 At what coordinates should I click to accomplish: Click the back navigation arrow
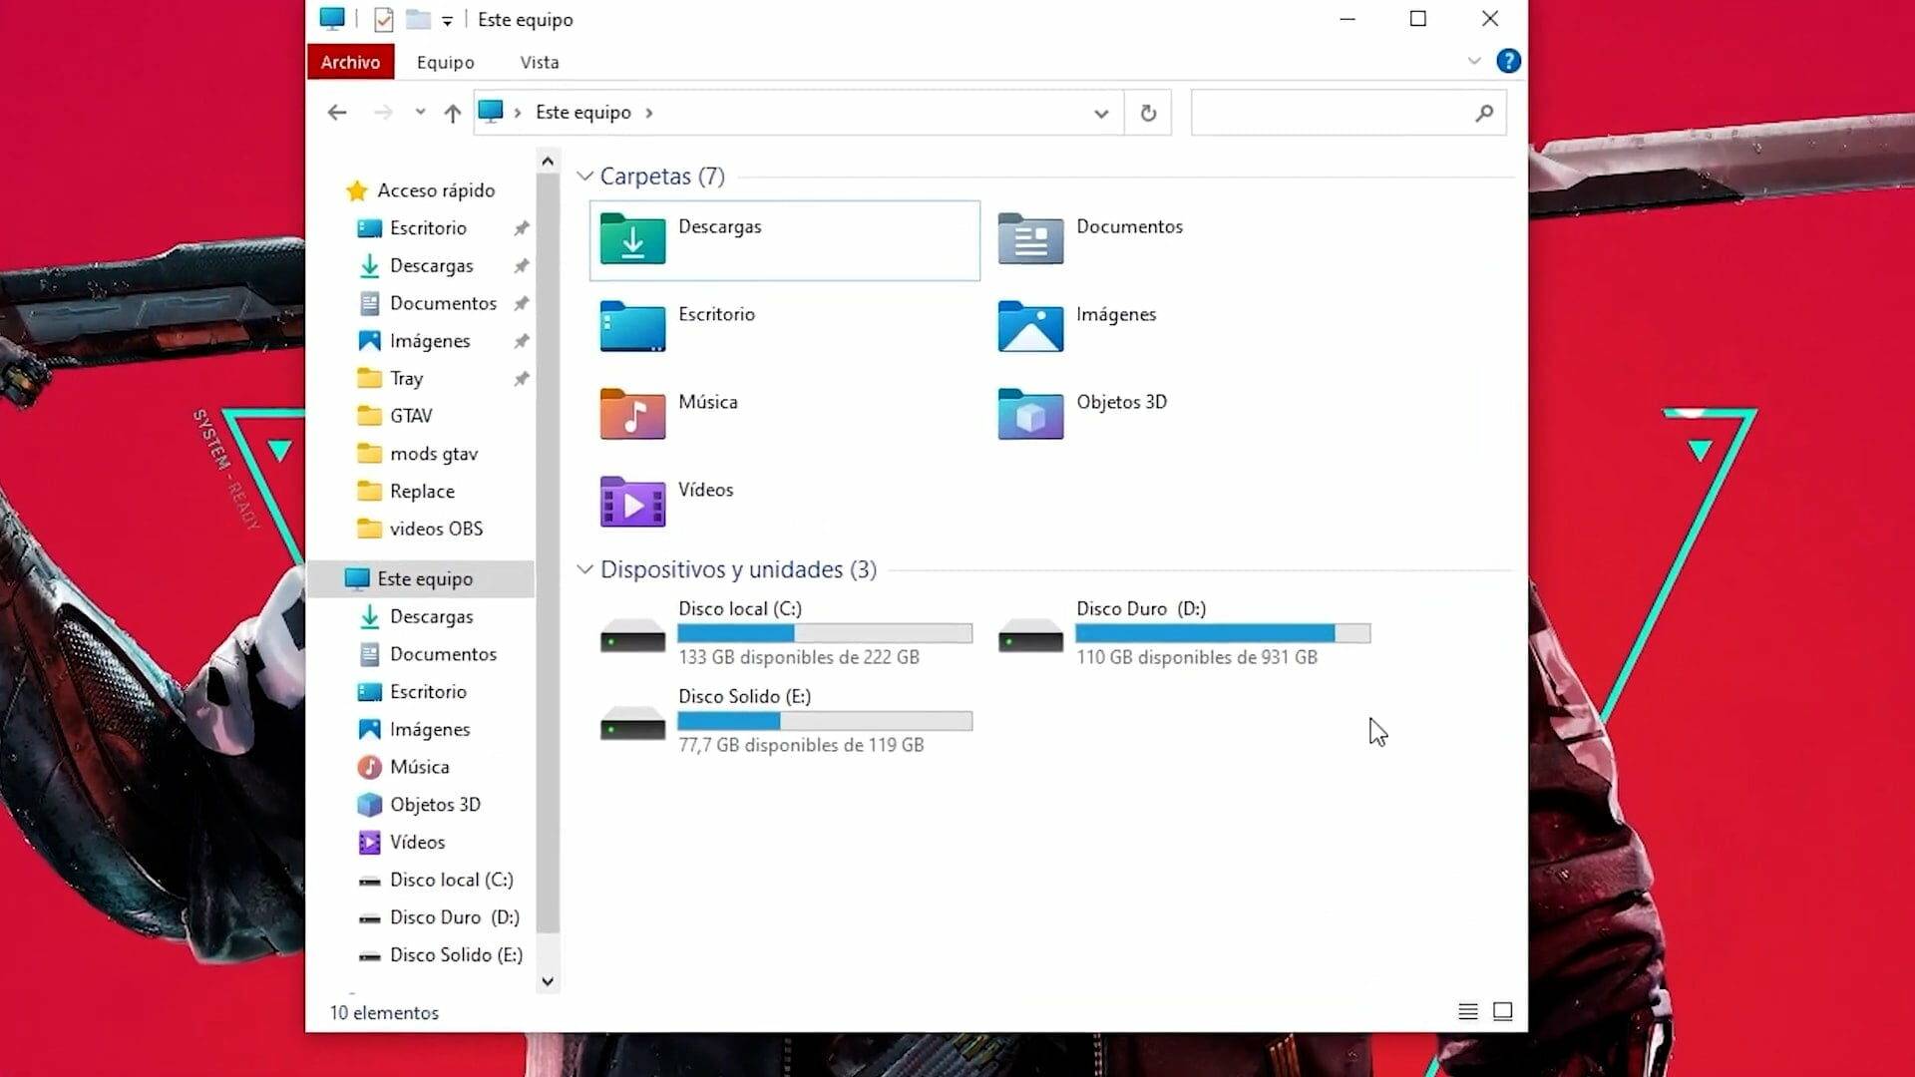click(337, 113)
